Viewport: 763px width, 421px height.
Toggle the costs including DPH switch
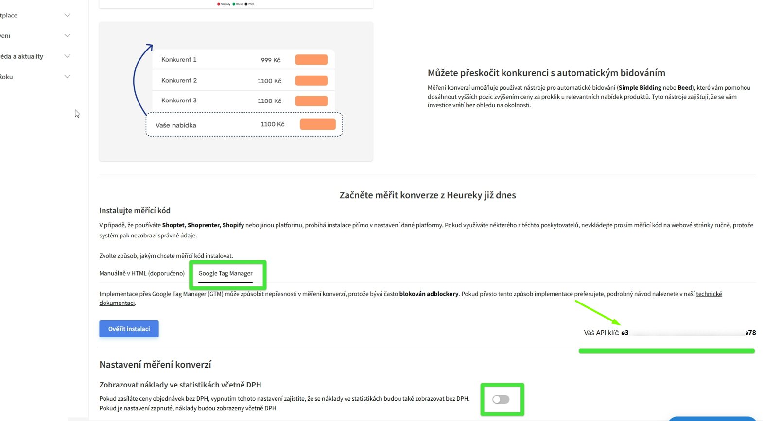pyautogui.click(x=501, y=399)
